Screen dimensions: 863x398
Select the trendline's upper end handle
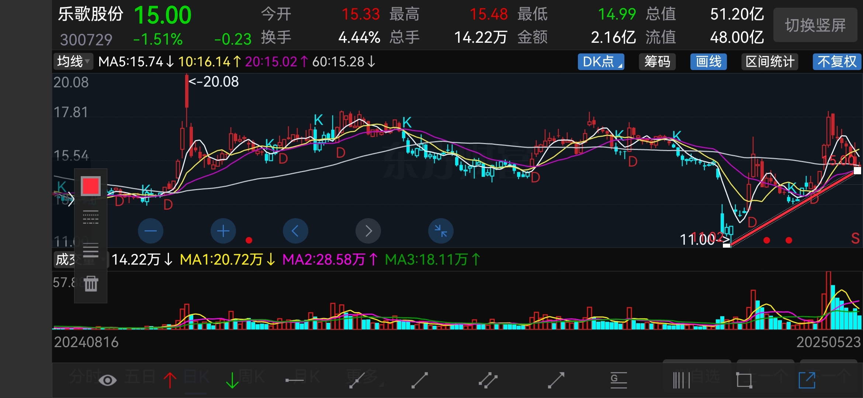[x=857, y=171]
